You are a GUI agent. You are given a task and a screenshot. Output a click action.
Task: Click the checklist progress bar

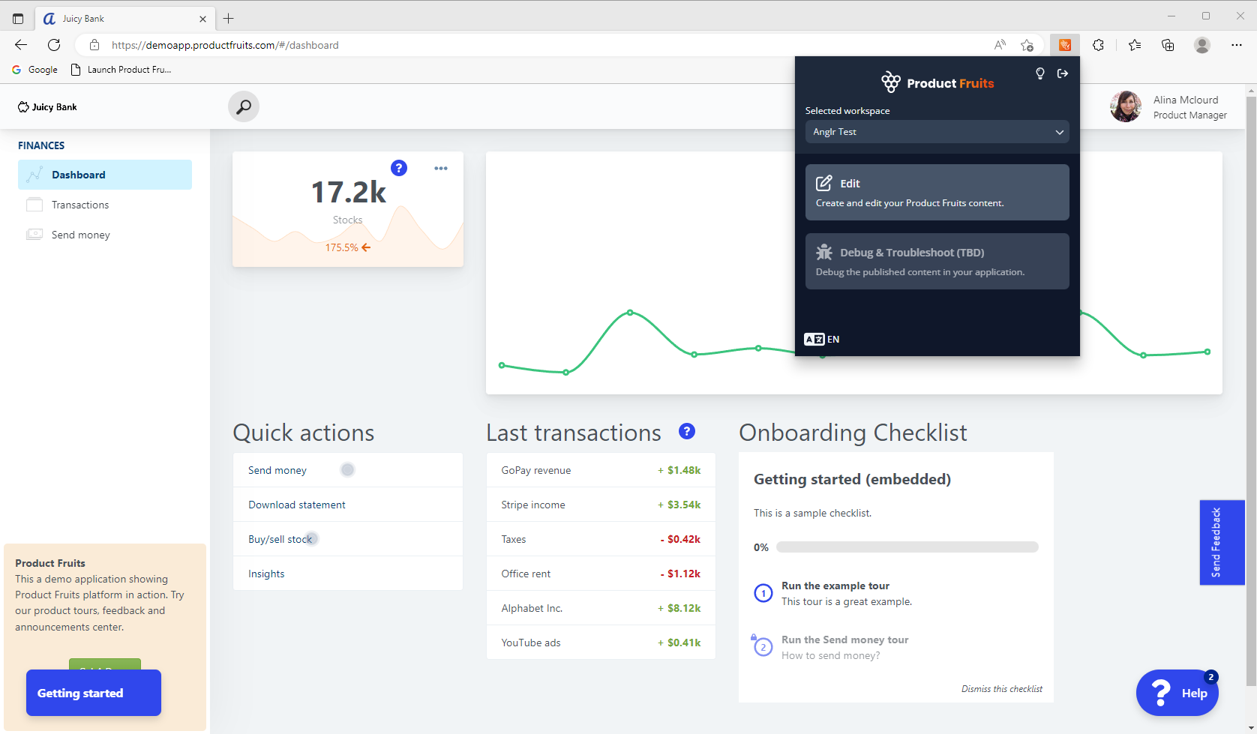coord(907,547)
